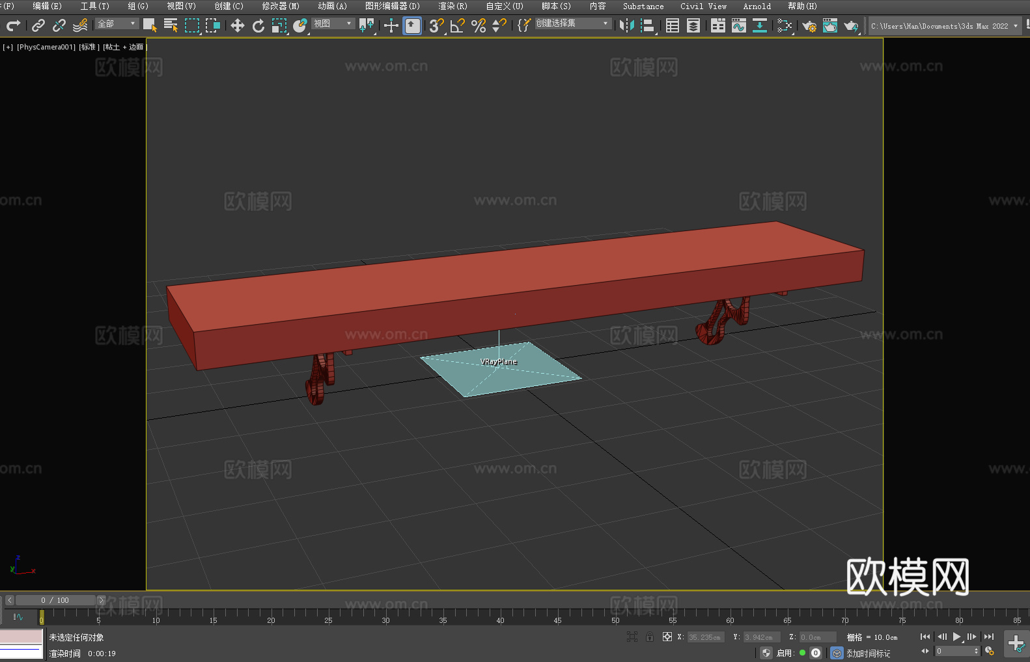Toggle the Angle Snap button
Viewport: 1030px width, 662px height.
457,25
